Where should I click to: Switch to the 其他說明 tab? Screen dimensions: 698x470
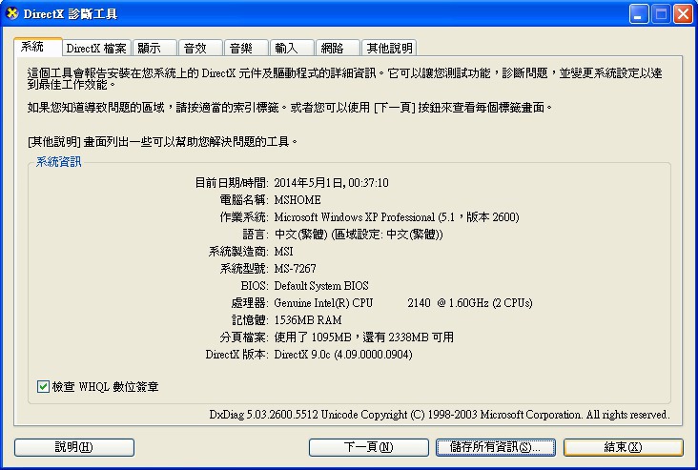click(389, 48)
